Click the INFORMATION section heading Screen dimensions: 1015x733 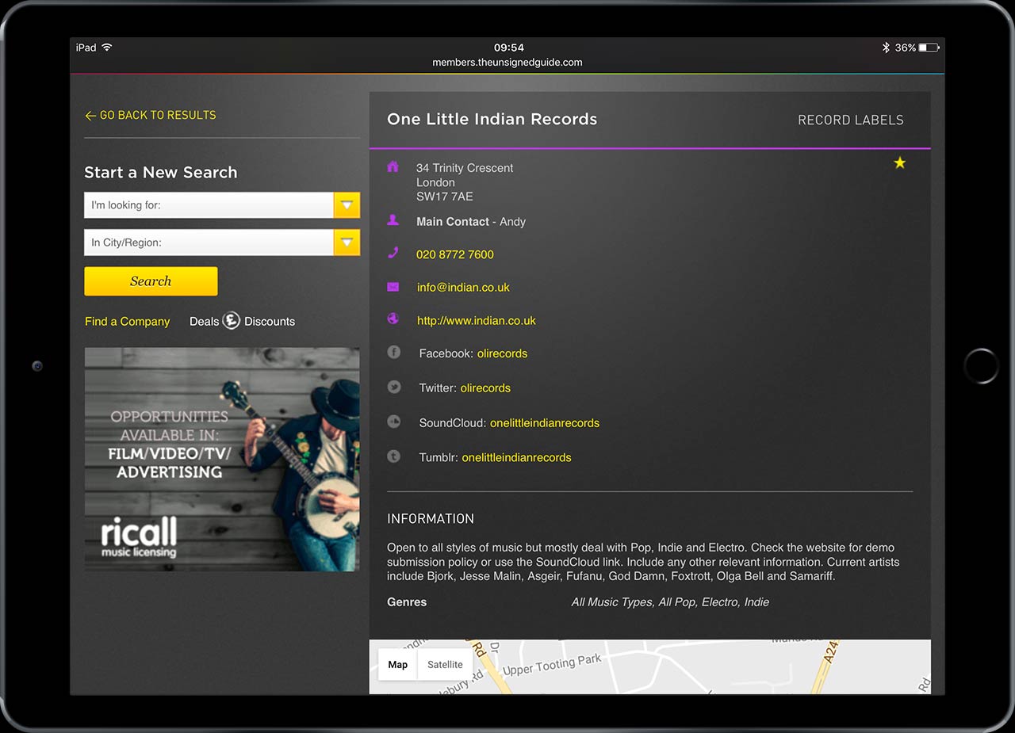[431, 519]
